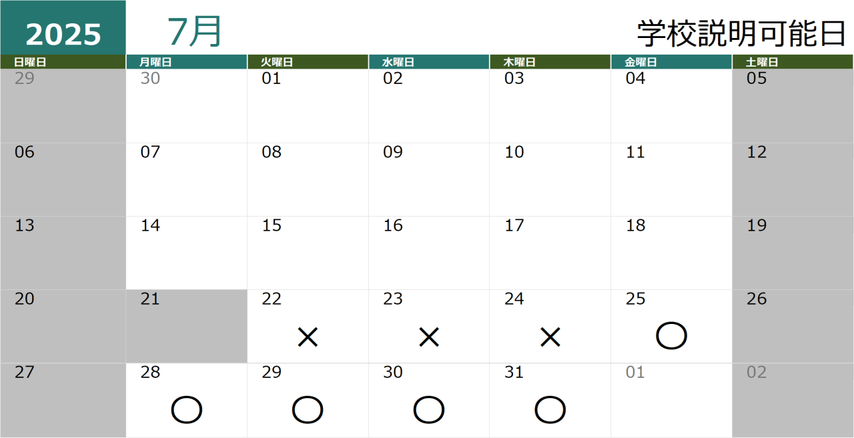Click the July 04 date cell
The height and width of the screenshot is (438, 854).
pos(671,106)
